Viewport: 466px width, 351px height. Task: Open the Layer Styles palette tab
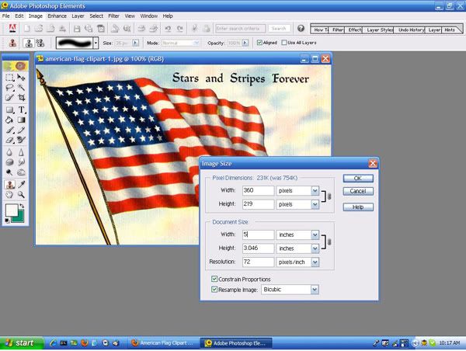pos(379,30)
